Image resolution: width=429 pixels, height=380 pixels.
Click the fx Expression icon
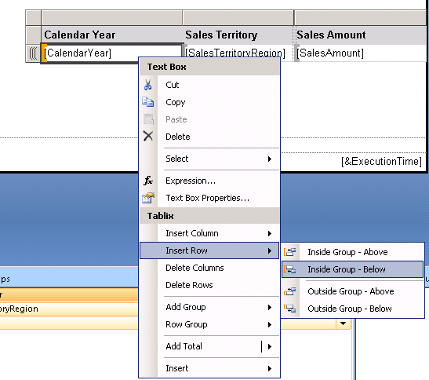(x=148, y=181)
